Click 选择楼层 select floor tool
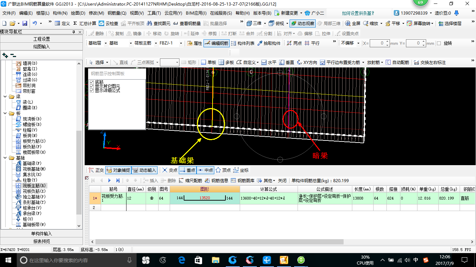The height and width of the screenshot is (267, 476). click(450, 23)
